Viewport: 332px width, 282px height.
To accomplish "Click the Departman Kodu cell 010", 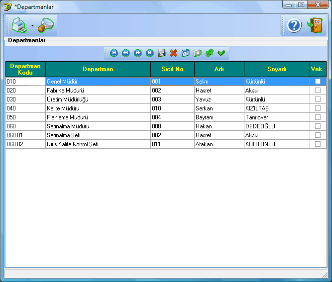I will (25, 81).
